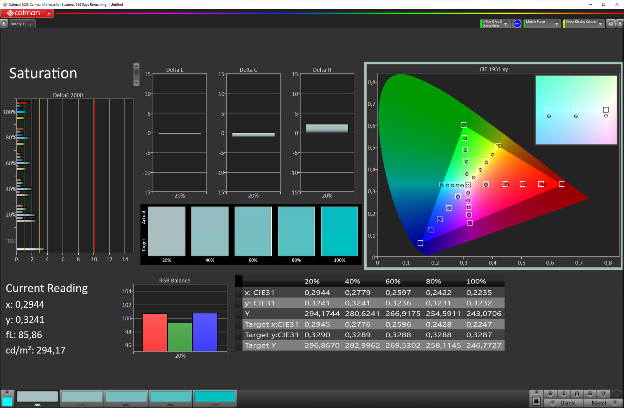Open the settings gear icon
The image size is (624, 408).
click(611, 23)
